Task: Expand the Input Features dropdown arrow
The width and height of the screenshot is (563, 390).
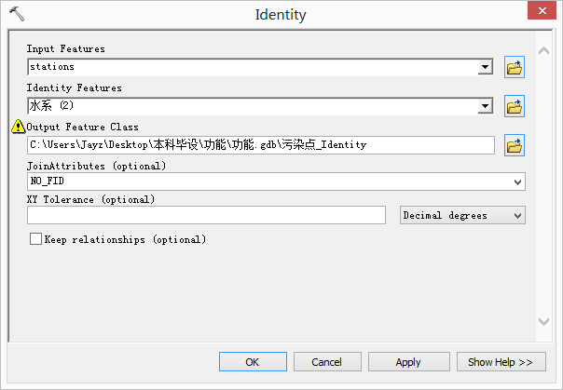Action: (485, 67)
